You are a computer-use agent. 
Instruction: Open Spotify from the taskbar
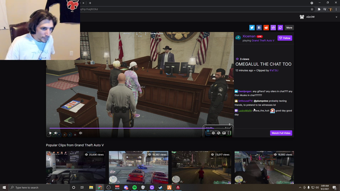click(134, 187)
